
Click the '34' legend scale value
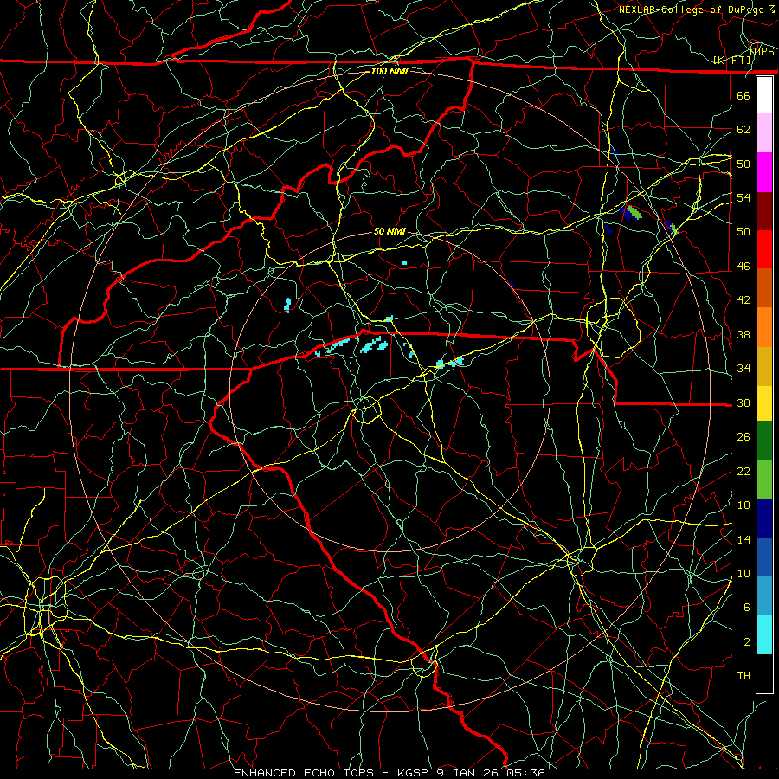pos(744,369)
